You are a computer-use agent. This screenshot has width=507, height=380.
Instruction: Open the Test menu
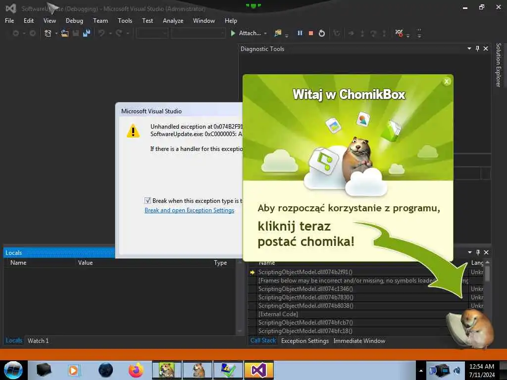[148, 21]
